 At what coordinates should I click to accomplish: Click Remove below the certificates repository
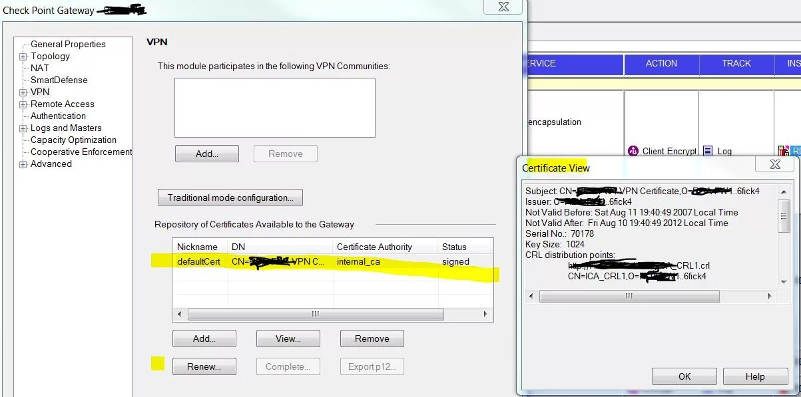point(372,338)
